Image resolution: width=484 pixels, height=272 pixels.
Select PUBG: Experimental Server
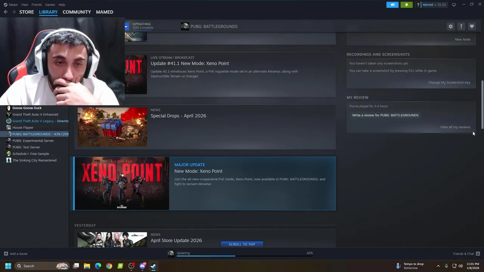(x=33, y=141)
